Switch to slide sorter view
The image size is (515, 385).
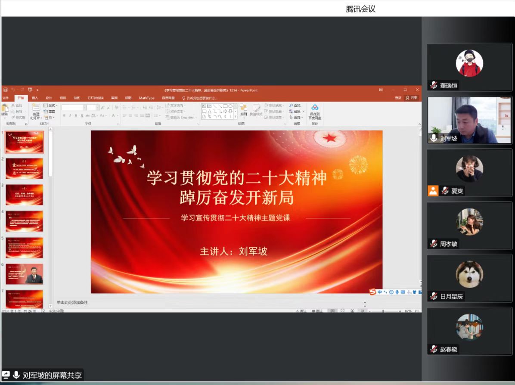(343, 311)
